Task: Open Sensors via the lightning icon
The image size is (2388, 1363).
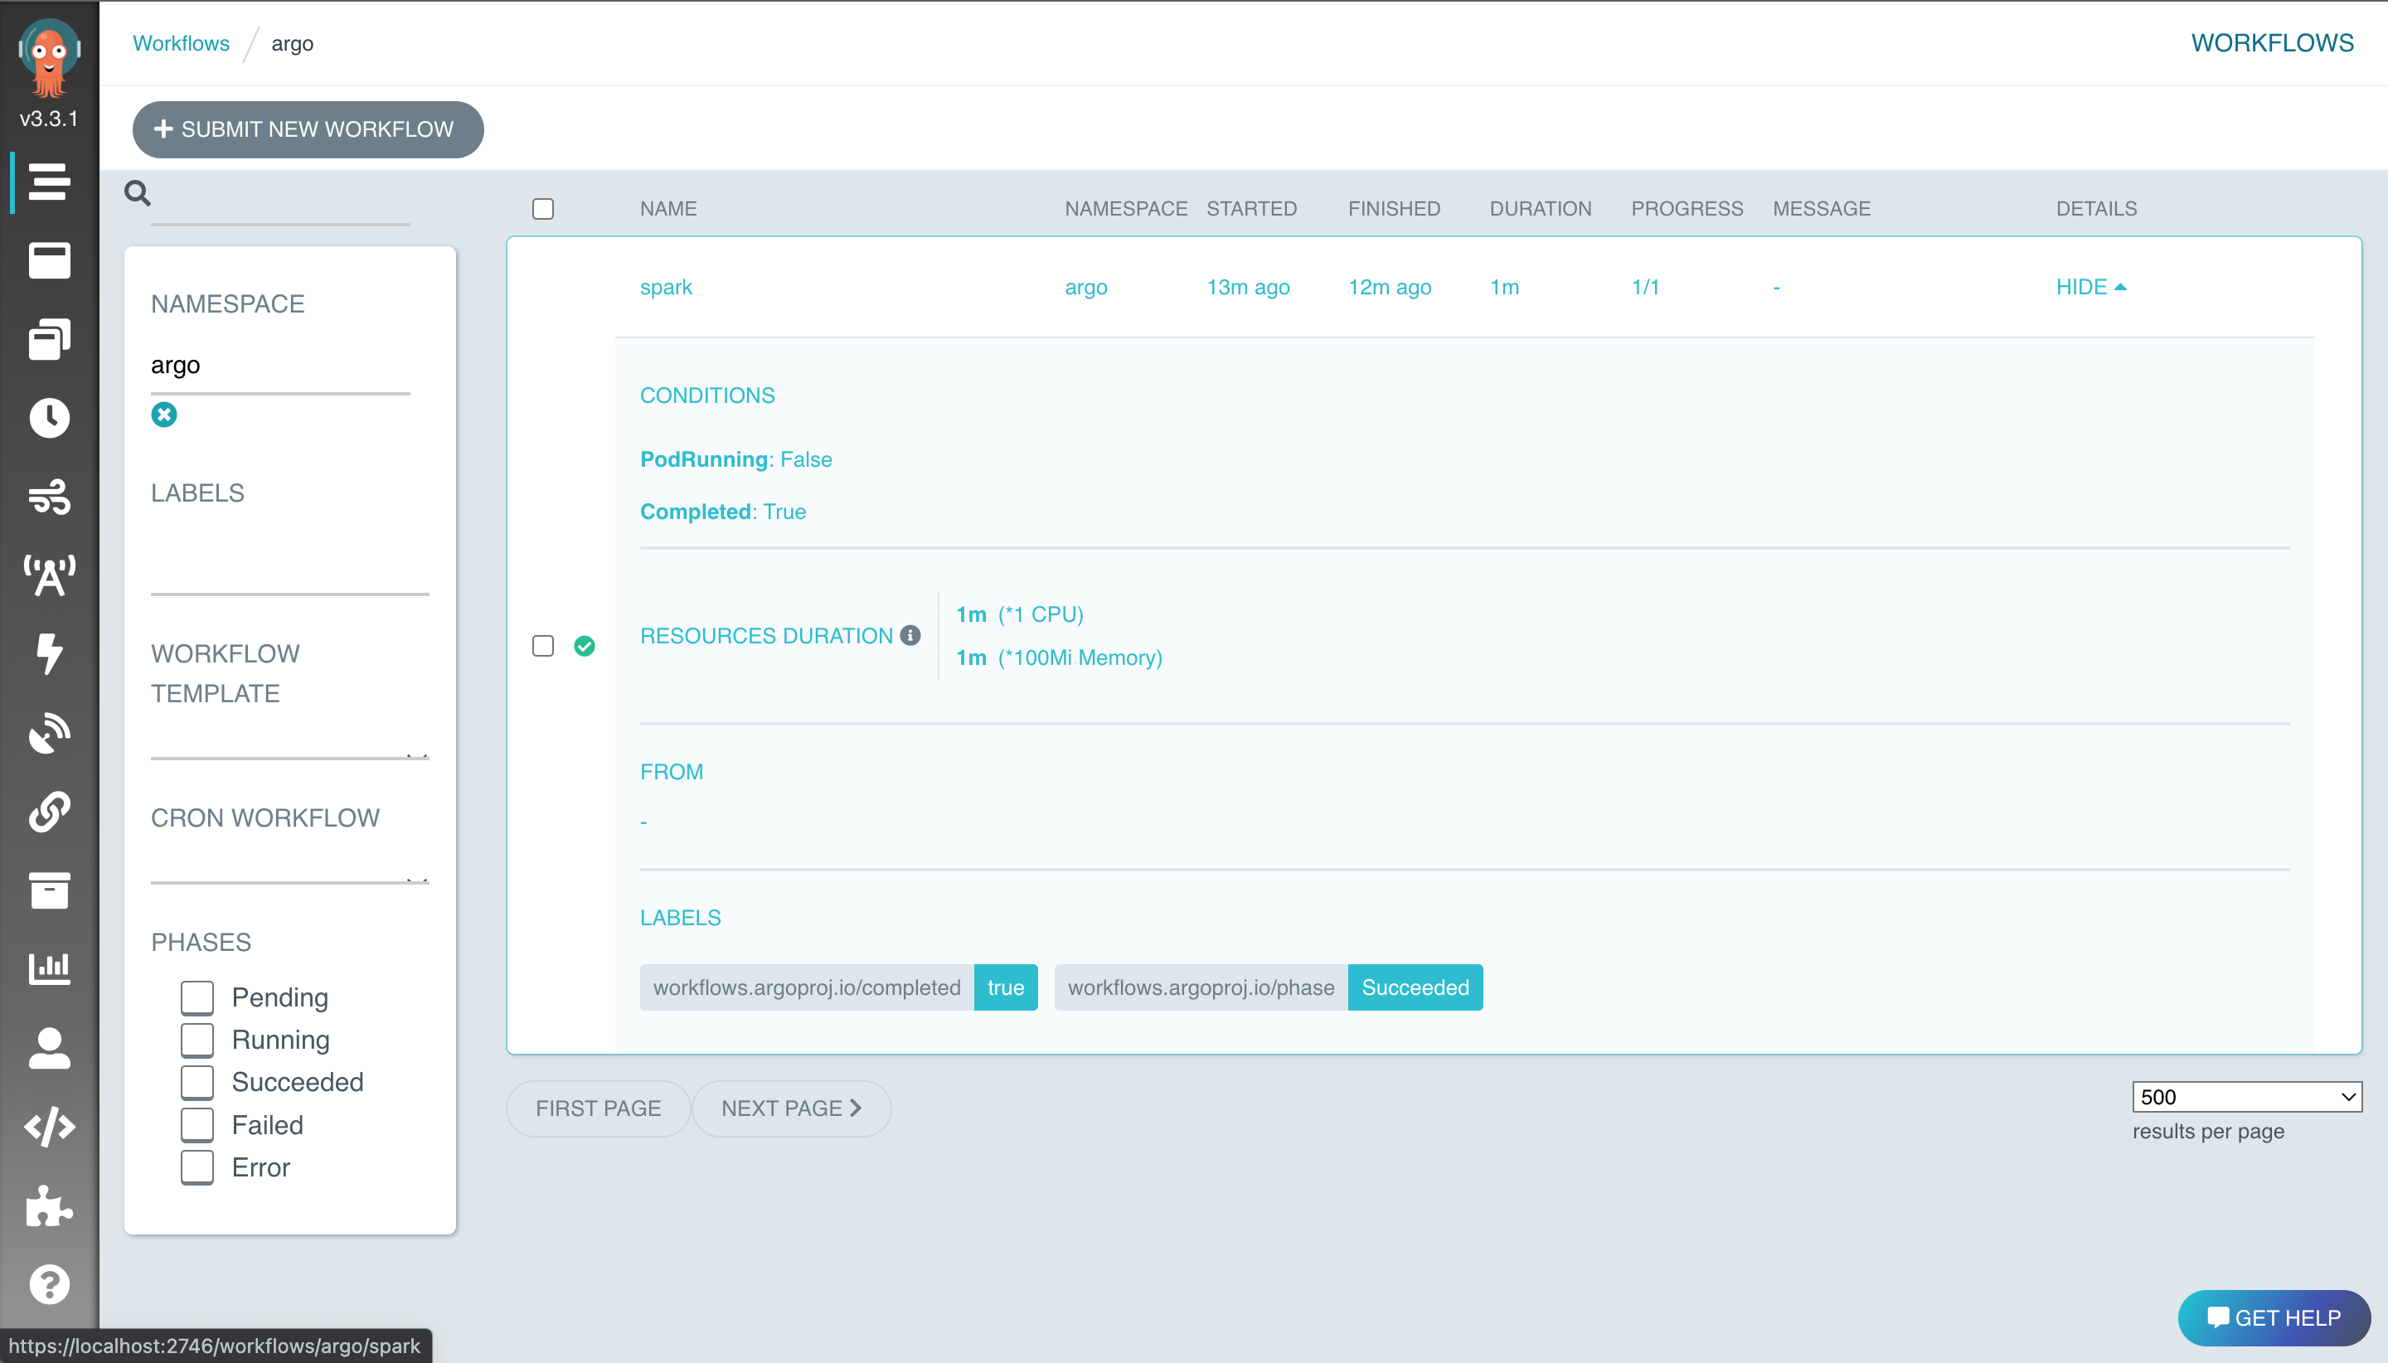Action: (x=51, y=654)
